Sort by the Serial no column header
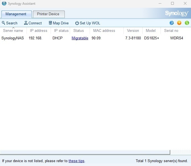Screen dimensions: 191x166 click(176, 30)
